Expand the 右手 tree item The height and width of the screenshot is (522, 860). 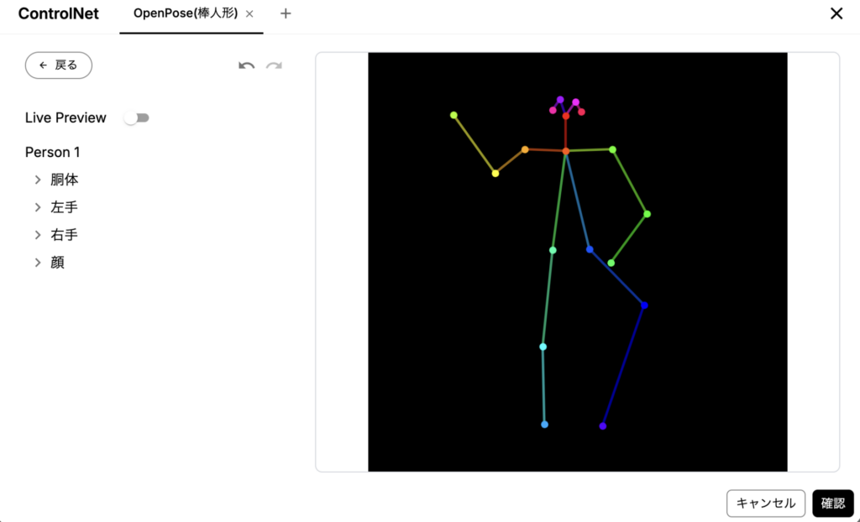tap(38, 235)
